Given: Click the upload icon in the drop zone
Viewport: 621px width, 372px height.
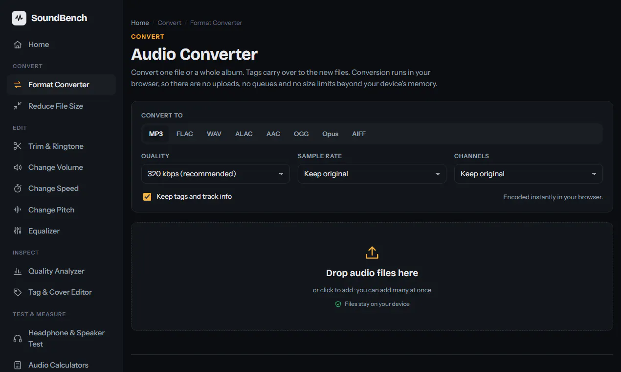Looking at the screenshot, I should (x=372, y=253).
